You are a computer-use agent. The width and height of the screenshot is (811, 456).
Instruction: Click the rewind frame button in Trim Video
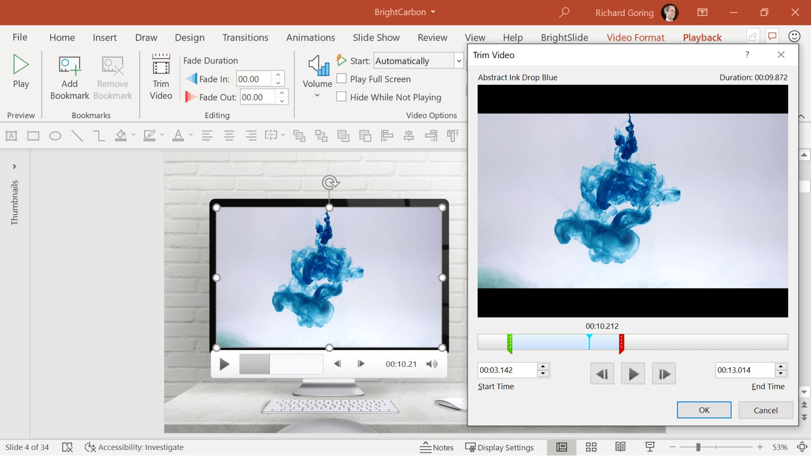(x=602, y=374)
